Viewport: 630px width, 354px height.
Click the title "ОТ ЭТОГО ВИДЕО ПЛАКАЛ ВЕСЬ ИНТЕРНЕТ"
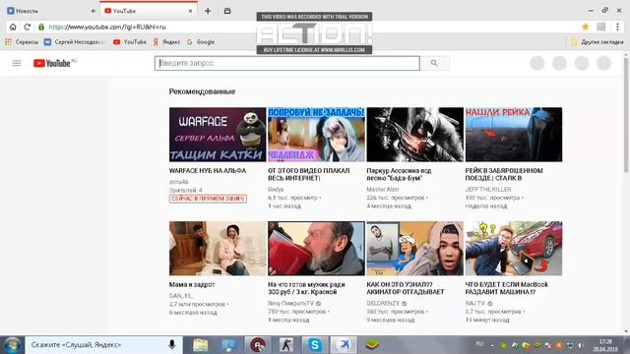[308, 174]
